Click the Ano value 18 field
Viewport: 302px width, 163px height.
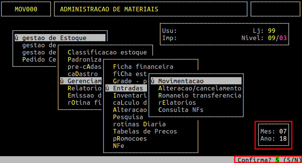283,138
